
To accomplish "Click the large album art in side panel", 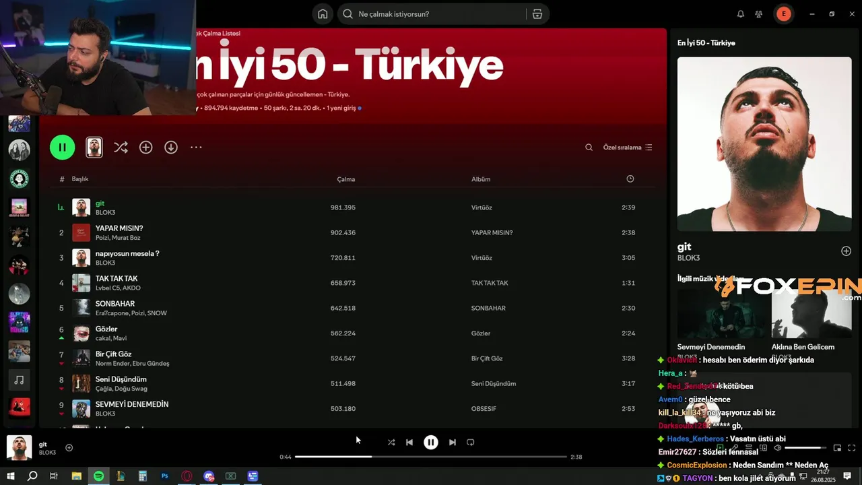I will (764, 144).
